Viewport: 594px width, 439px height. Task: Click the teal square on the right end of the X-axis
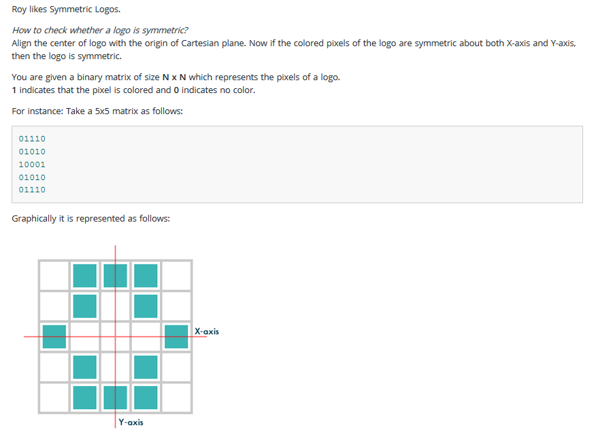[176, 336]
